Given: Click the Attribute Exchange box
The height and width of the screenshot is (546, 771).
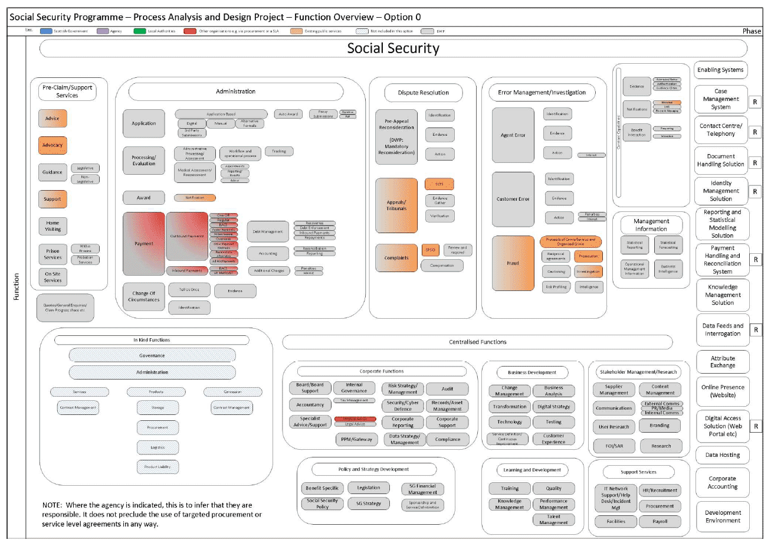Looking at the screenshot, I should (x=723, y=362).
